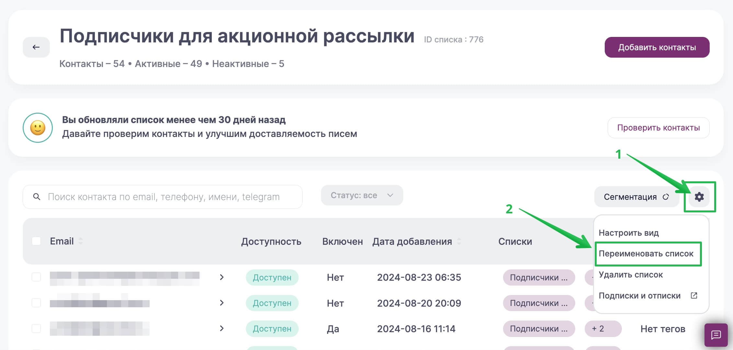Click Подписчики tag in 2024-08-20 row
The image size is (733, 350).
pyautogui.click(x=539, y=303)
